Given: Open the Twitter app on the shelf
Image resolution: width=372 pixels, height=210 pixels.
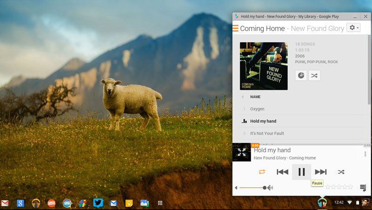Looking at the screenshot, I should [x=98, y=203].
